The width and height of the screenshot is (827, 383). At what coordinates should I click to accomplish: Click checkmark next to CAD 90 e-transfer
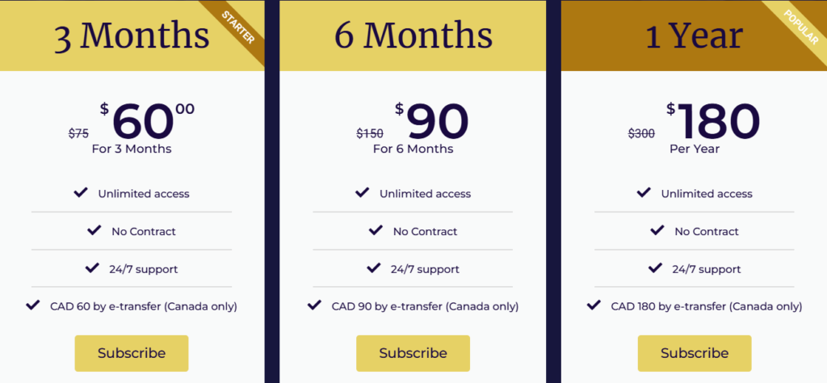tap(314, 305)
